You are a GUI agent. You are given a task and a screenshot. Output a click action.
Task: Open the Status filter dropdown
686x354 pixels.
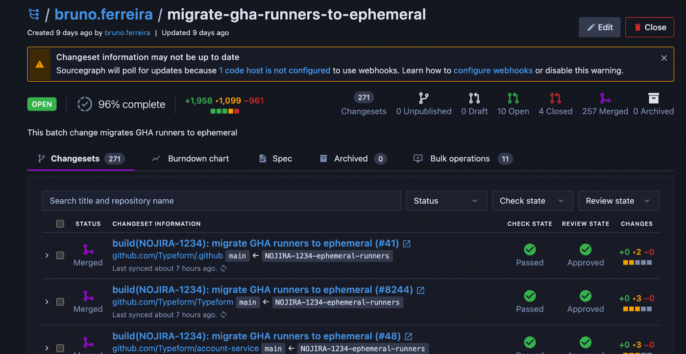[446, 201]
